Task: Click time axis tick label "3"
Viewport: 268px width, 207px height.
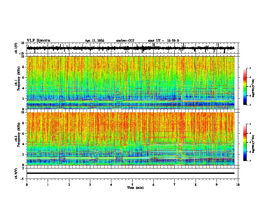Action: pyautogui.click(x=90, y=185)
